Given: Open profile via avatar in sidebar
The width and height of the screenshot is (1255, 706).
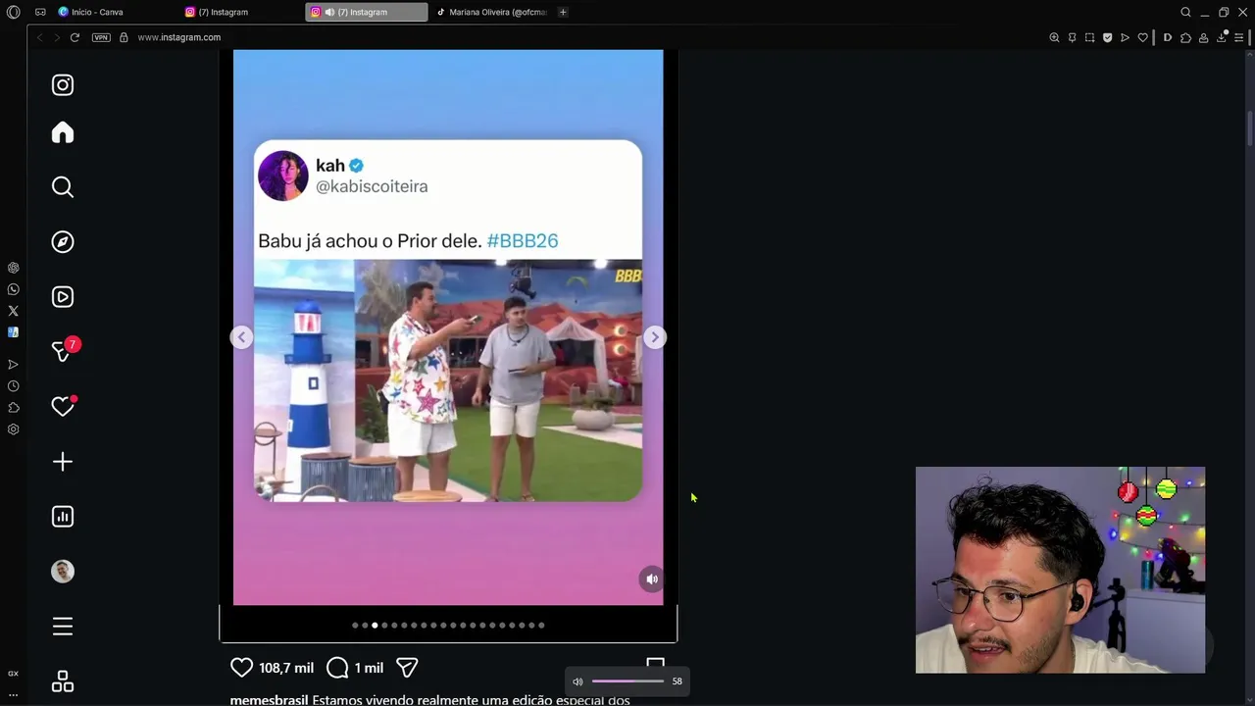Looking at the screenshot, I should tap(63, 572).
